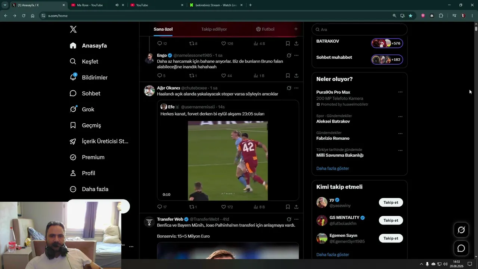478x269 pixels.
Task: Open Profil in the sidebar
Action: coord(83,173)
